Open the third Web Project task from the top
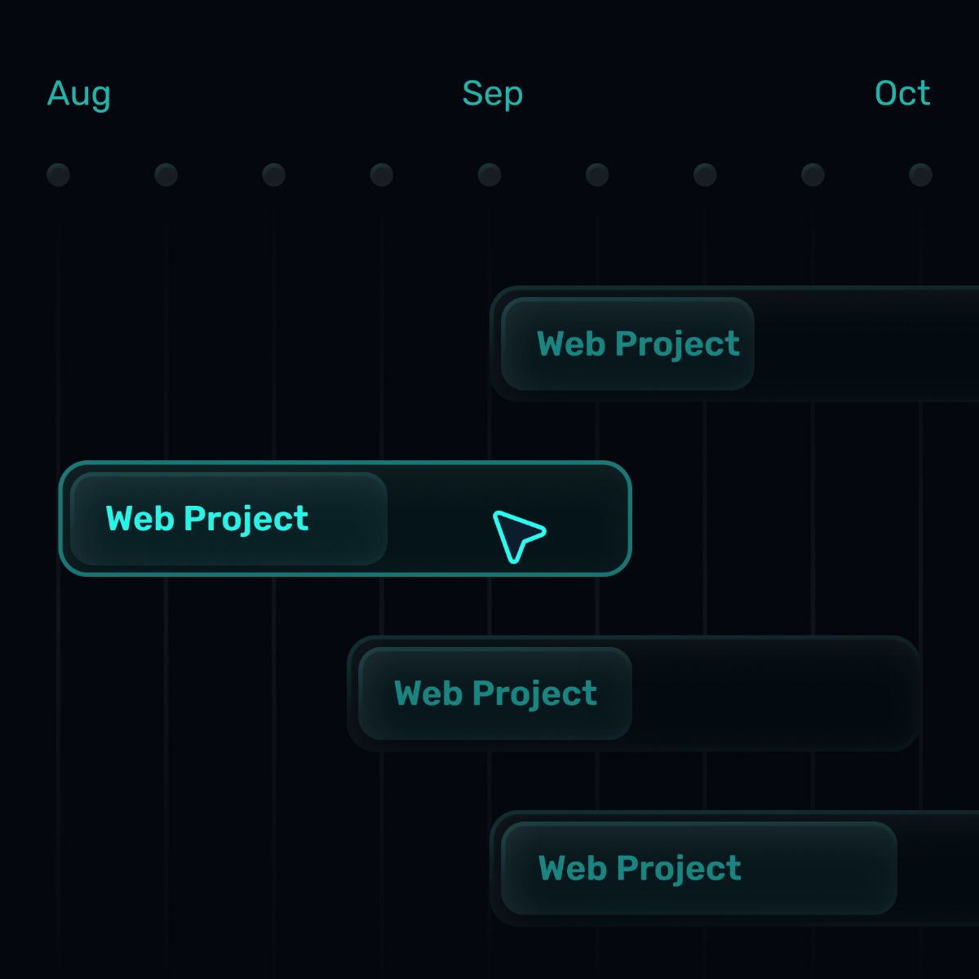The width and height of the screenshot is (979, 979). [495, 693]
